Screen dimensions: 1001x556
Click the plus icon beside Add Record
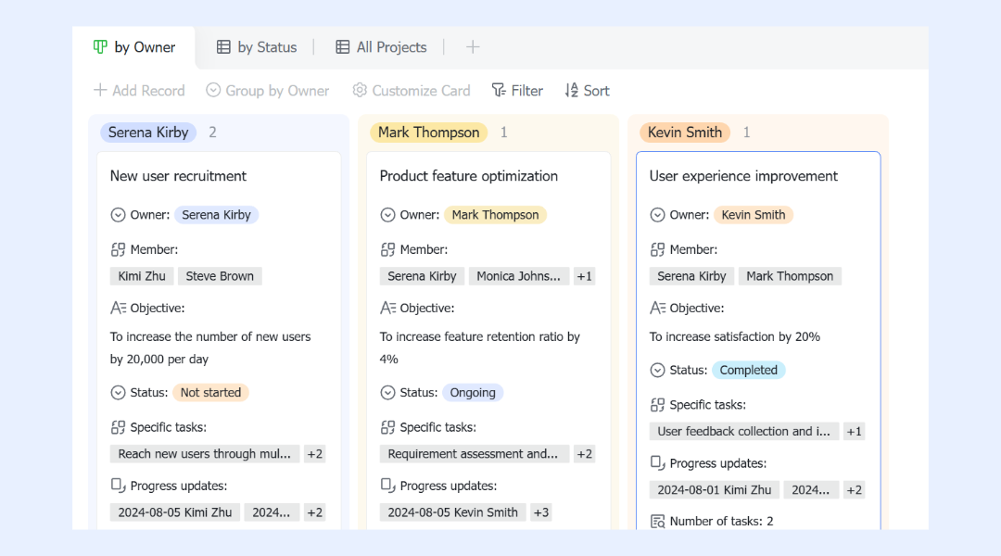pos(100,90)
